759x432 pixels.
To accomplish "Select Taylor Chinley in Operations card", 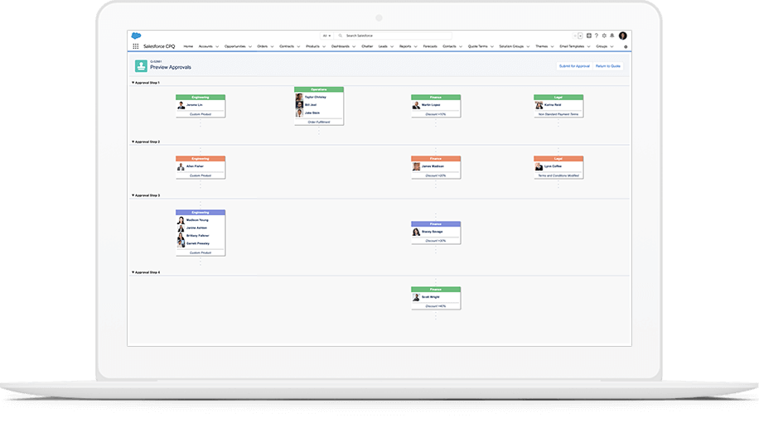I will (x=315, y=97).
